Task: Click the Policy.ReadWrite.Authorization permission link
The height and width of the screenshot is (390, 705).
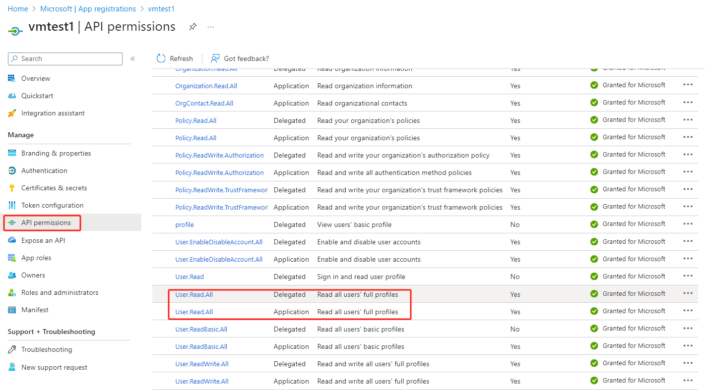Action: pyautogui.click(x=219, y=155)
